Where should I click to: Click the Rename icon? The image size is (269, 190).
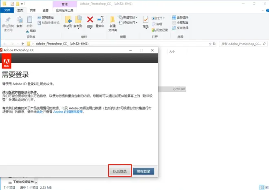(x=100, y=20)
